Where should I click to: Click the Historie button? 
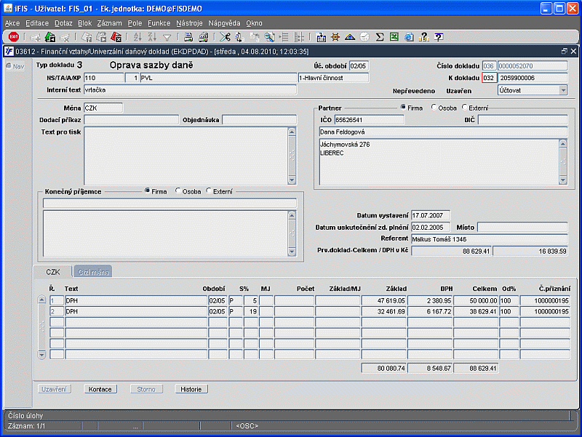[x=191, y=389]
